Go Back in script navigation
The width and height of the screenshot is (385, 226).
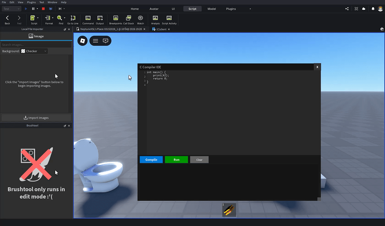pos(8,20)
